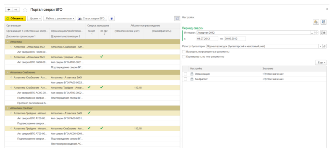Click the yellow Обновить refresh button
Image resolution: width=333 pixels, height=154 pixels.
tap(15, 18)
